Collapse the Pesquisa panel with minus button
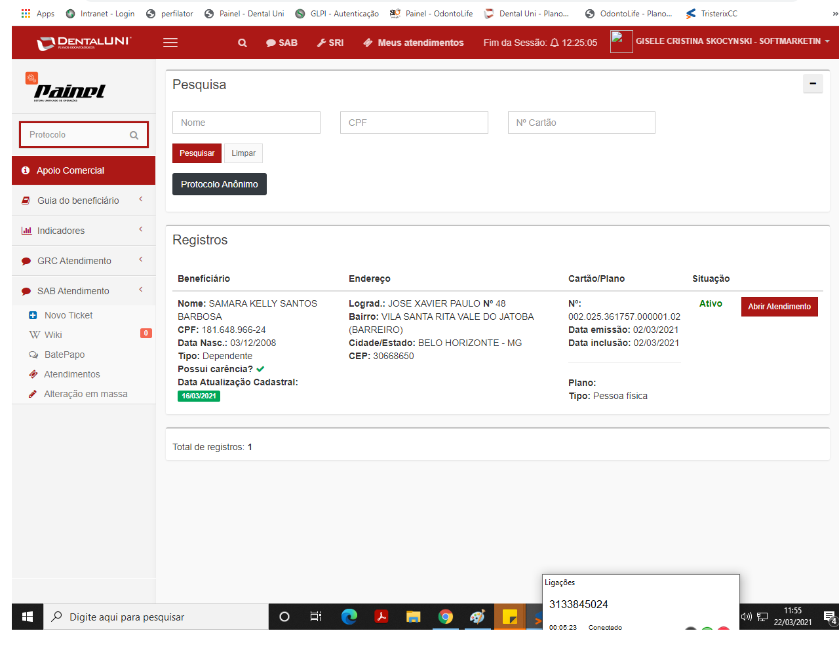 (813, 84)
